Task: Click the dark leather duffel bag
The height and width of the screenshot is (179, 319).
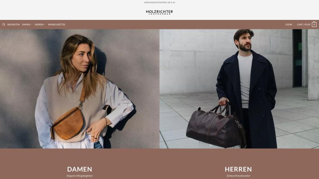Action: [216, 127]
